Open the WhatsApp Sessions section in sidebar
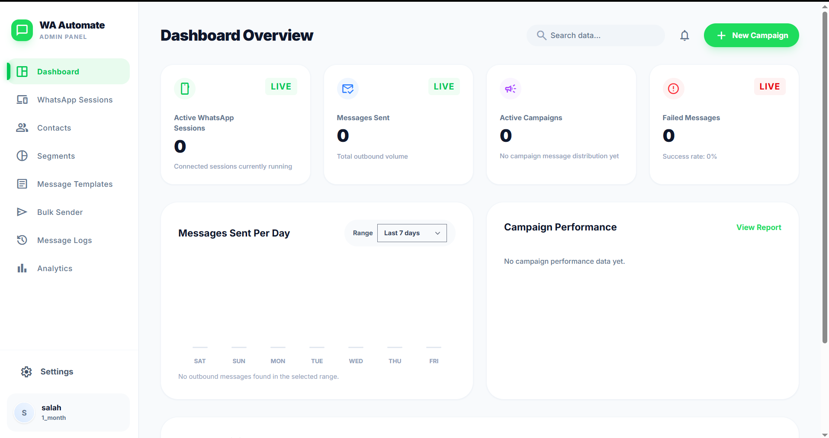This screenshot has width=829, height=438. coord(22,99)
